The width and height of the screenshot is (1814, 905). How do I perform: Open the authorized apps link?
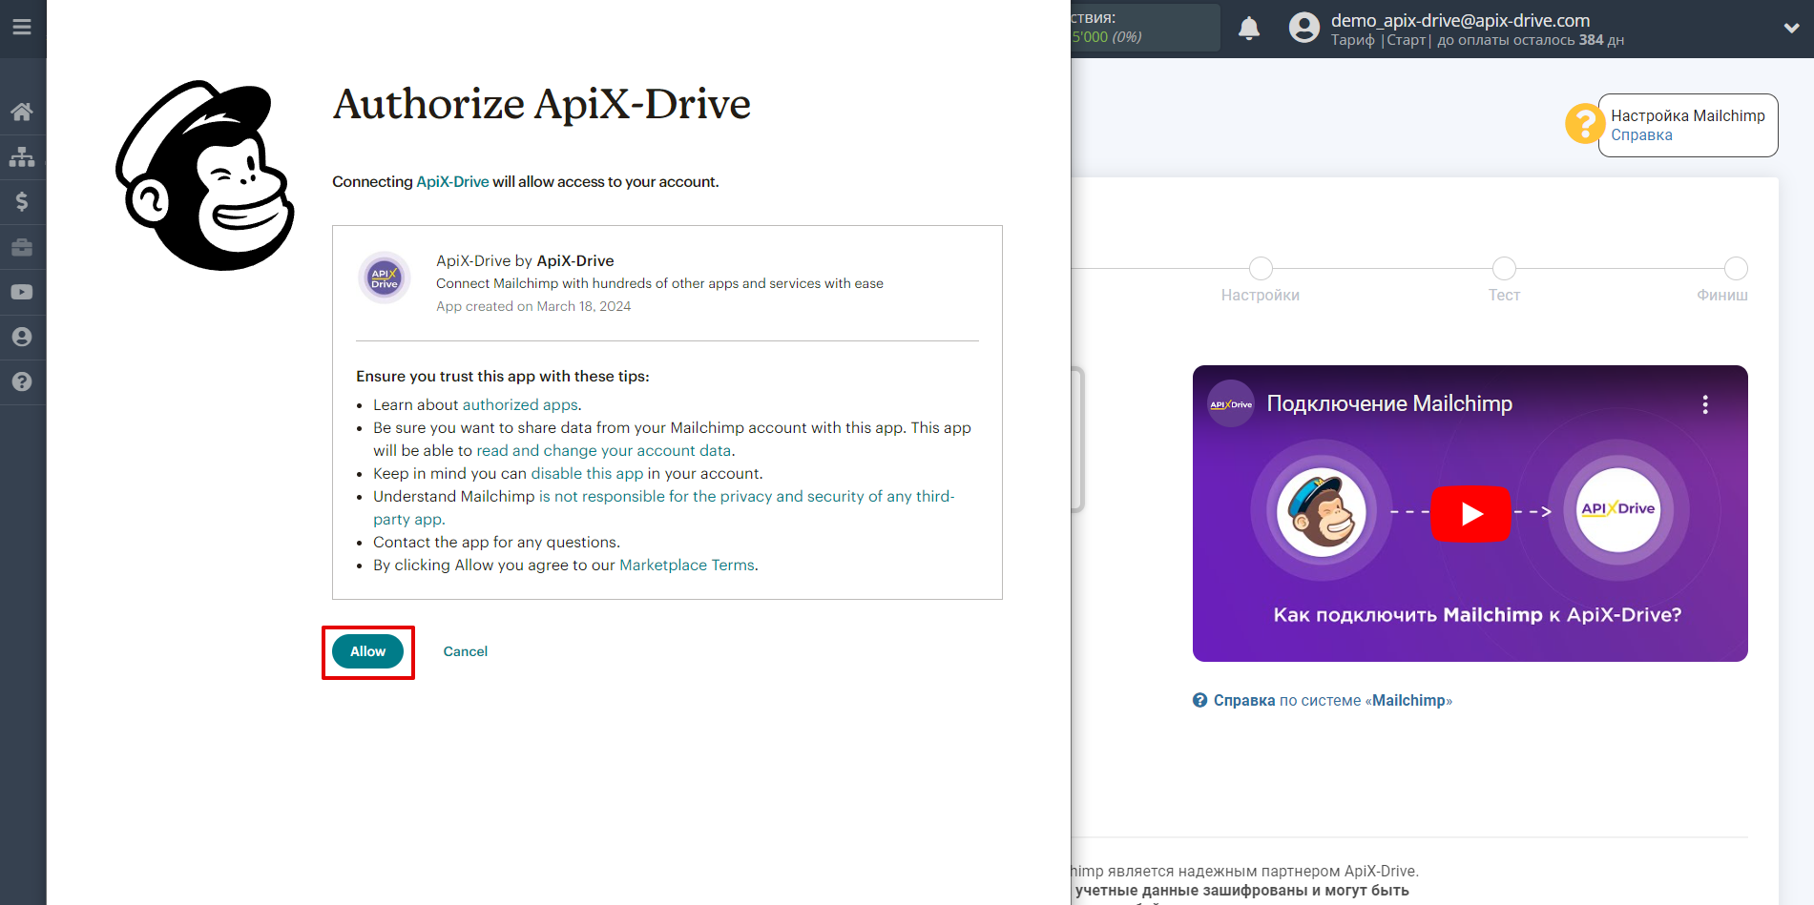point(520,405)
